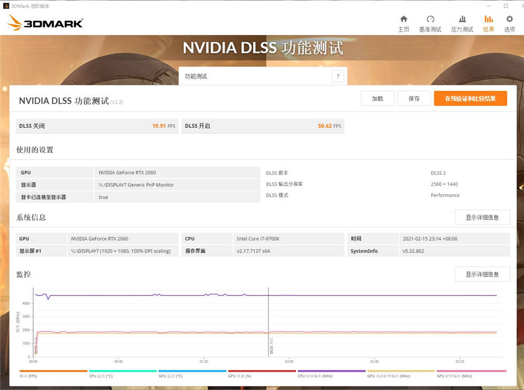The image size is (524, 390).
Task: Toggle the pink GPU 时钟频率 legend series
Action: click(471, 373)
